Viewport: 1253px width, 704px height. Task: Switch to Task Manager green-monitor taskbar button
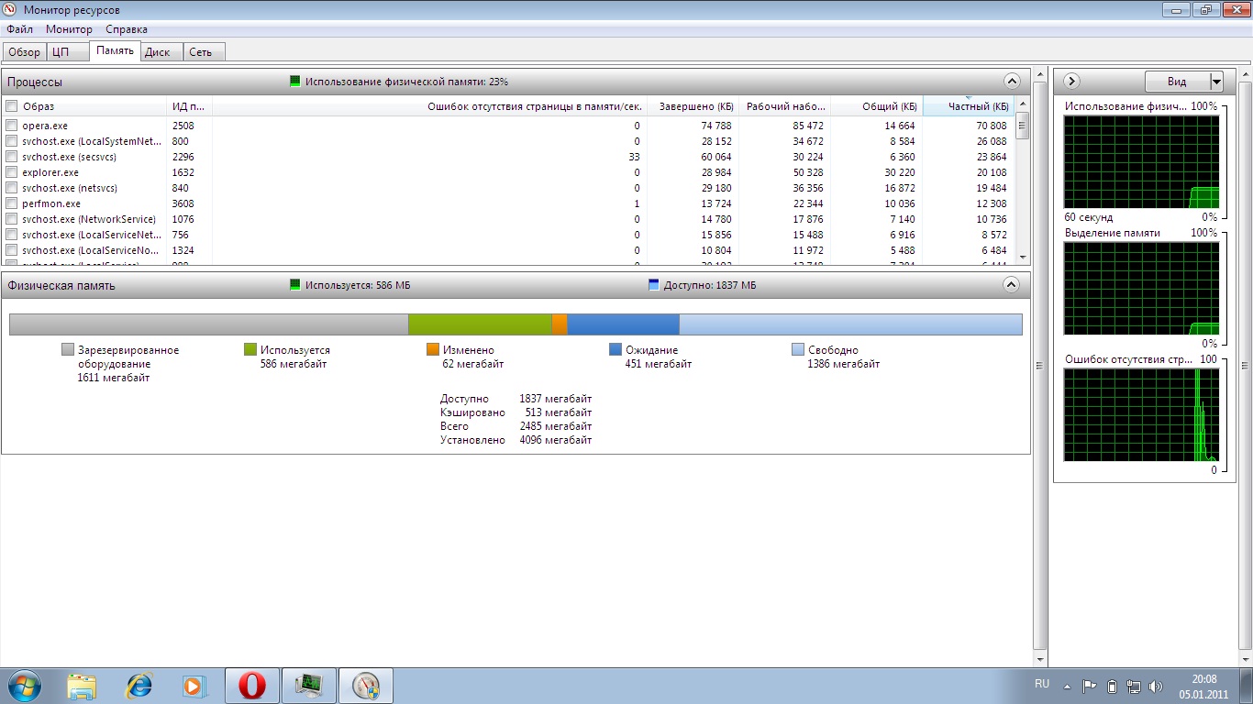coord(309,686)
